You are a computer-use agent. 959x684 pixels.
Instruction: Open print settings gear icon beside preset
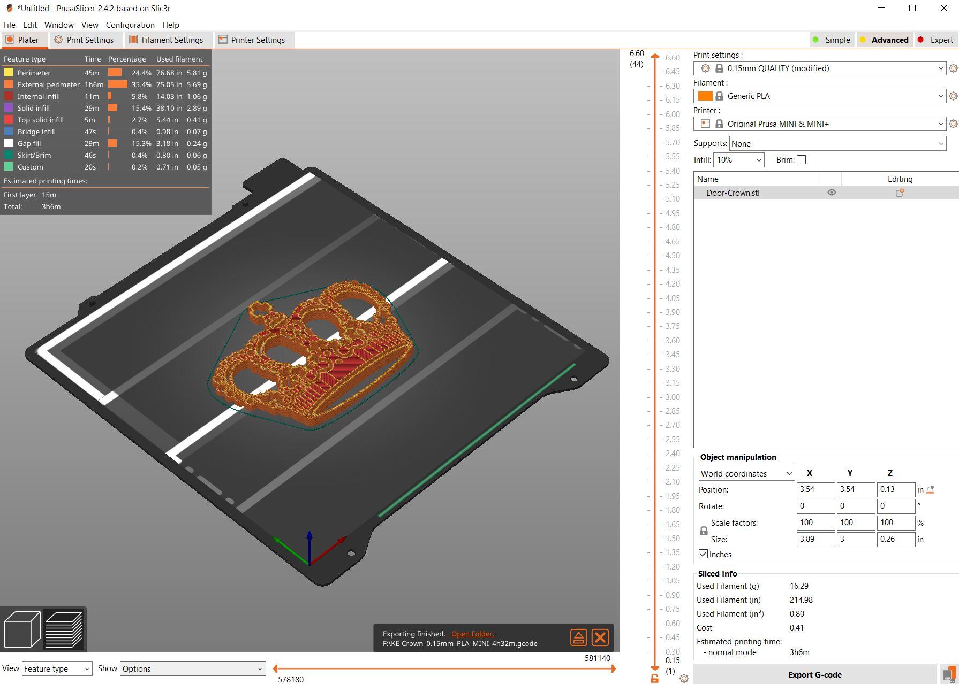tap(953, 68)
